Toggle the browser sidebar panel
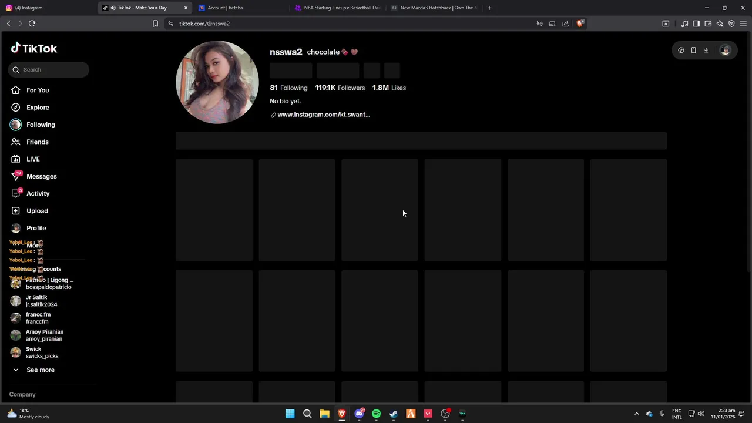 (696, 23)
